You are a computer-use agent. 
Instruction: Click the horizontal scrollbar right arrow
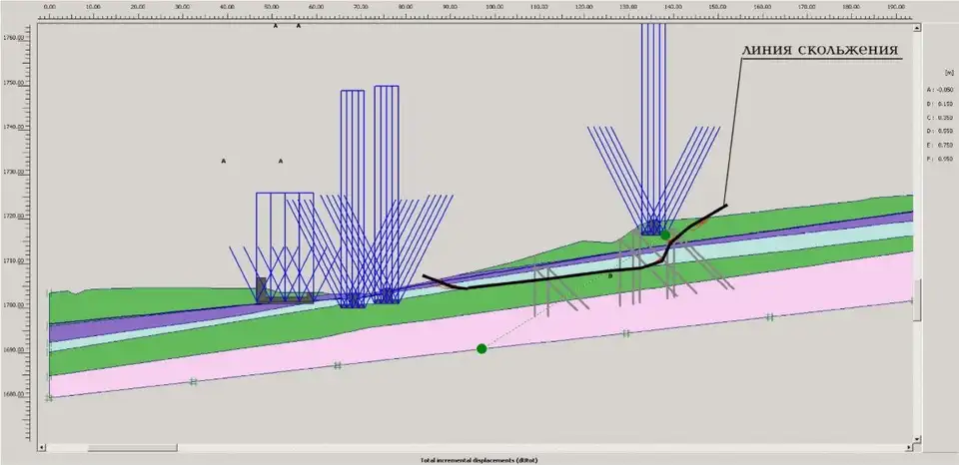909,447
